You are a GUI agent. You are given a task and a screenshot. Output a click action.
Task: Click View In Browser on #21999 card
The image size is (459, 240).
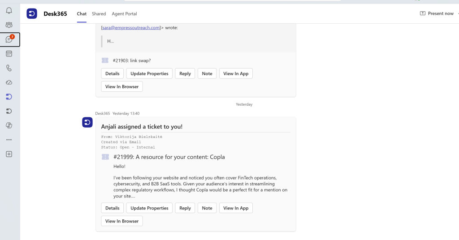122,221
